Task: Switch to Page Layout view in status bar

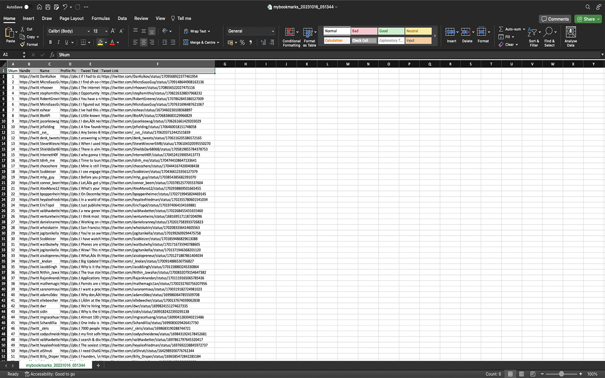Action: tap(521, 374)
